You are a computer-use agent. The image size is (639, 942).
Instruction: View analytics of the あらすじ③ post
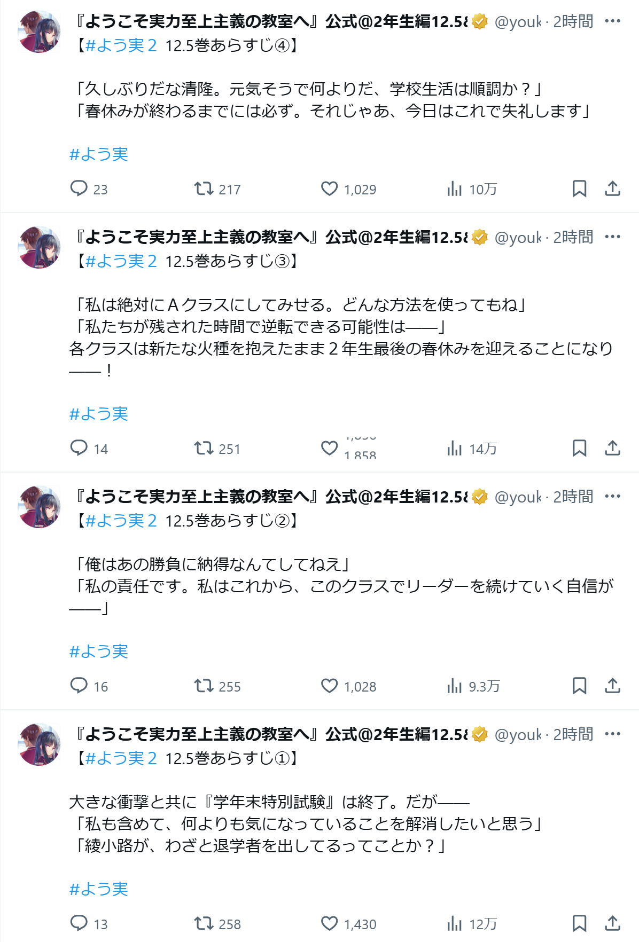[x=455, y=449]
